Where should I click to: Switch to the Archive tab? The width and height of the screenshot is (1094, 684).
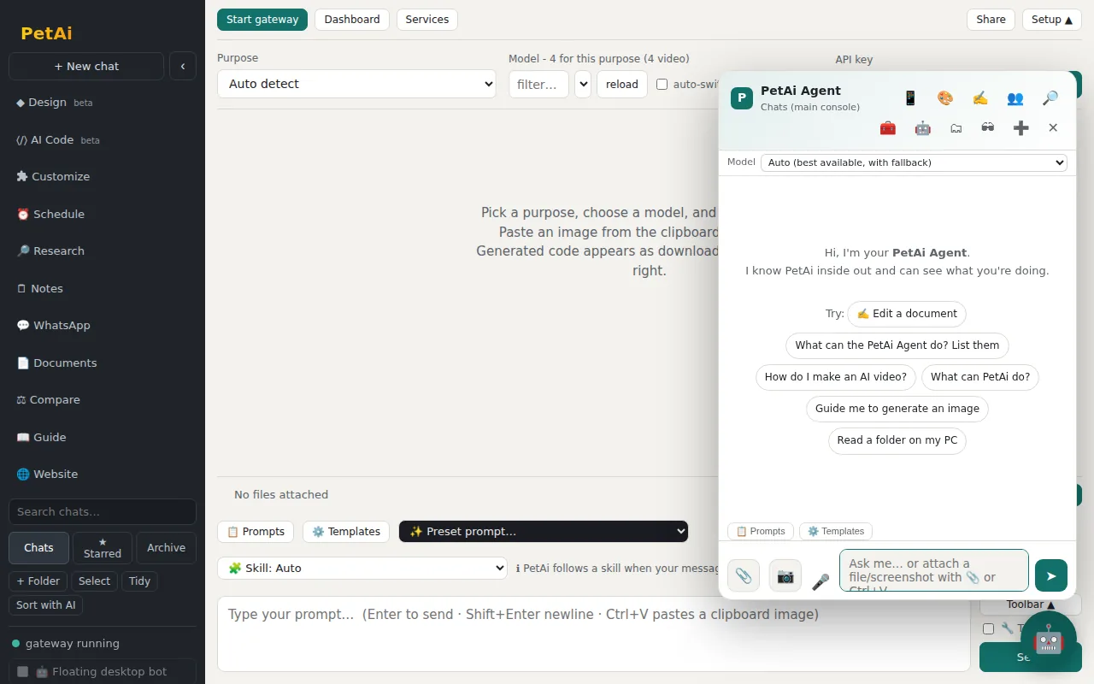[166, 548]
